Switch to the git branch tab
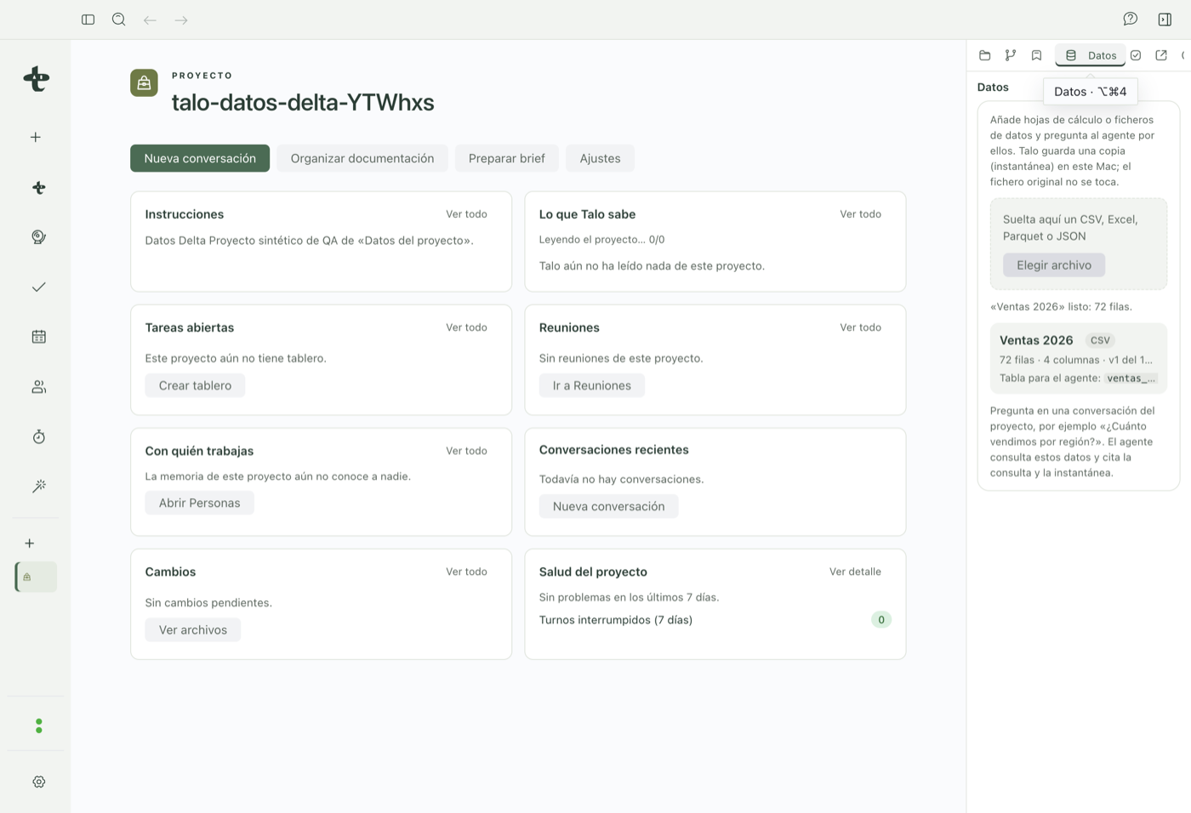1191x813 pixels. tap(1011, 55)
